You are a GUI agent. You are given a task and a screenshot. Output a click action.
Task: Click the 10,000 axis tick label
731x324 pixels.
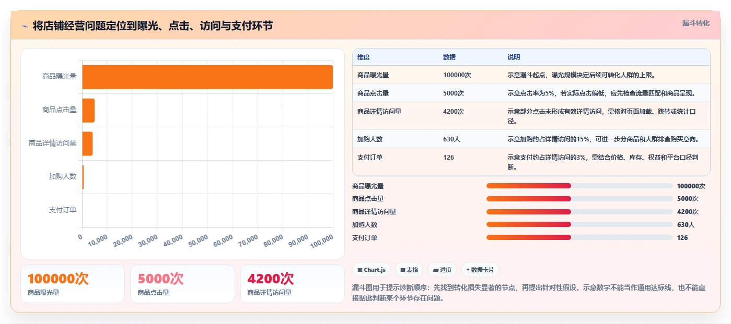98,241
